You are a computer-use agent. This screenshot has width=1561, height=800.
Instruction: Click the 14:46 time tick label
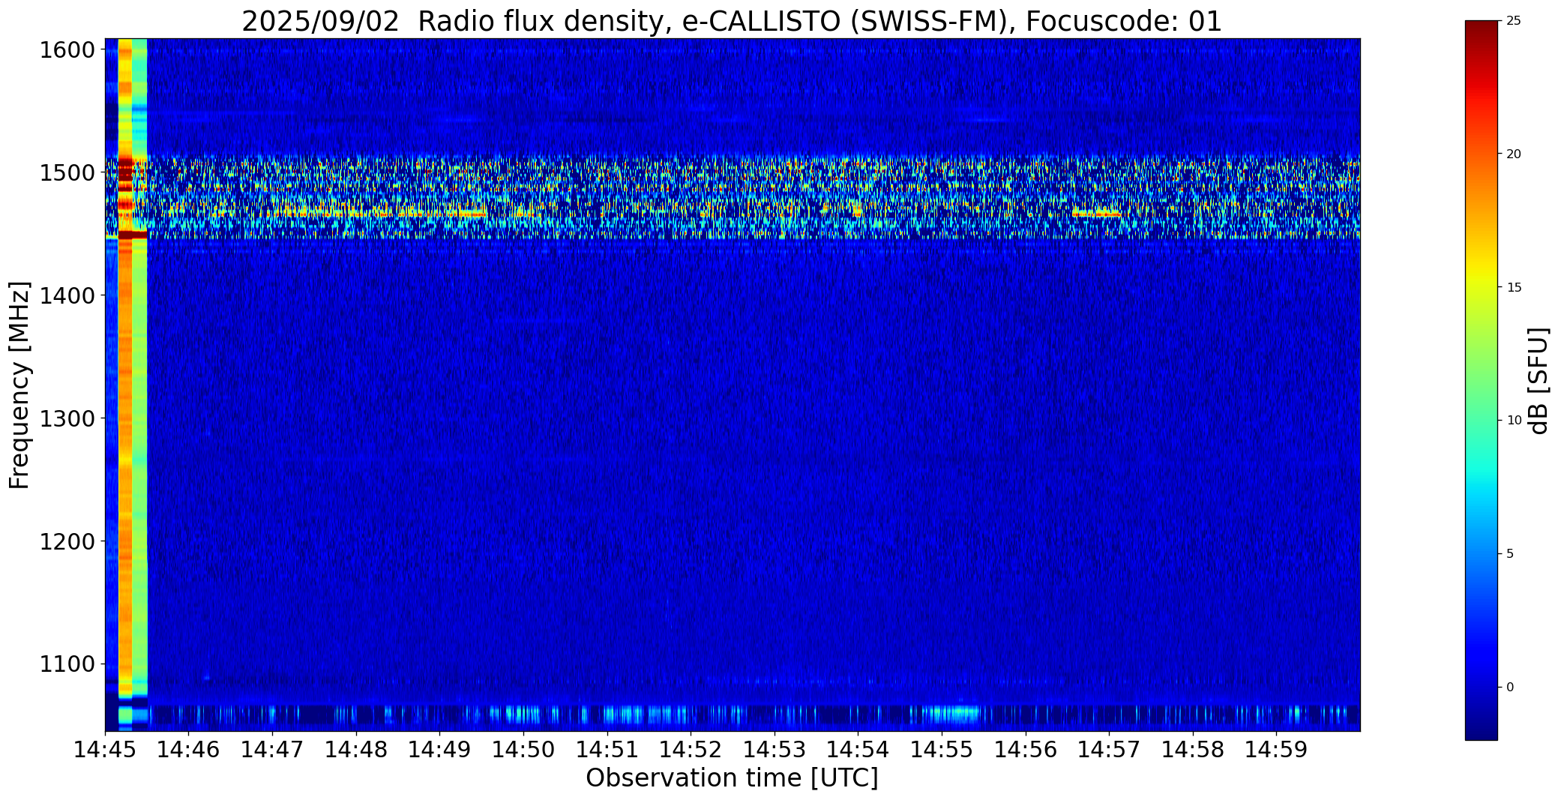click(189, 749)
